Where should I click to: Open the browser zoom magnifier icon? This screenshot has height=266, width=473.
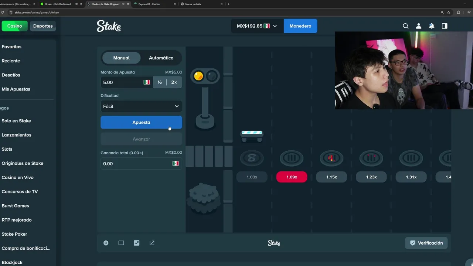click(442, 12)
